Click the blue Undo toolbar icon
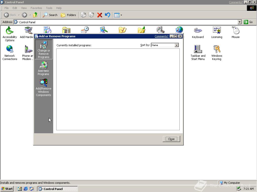The width and height of the screenshot is (257, 192). [x=107, y=15]
